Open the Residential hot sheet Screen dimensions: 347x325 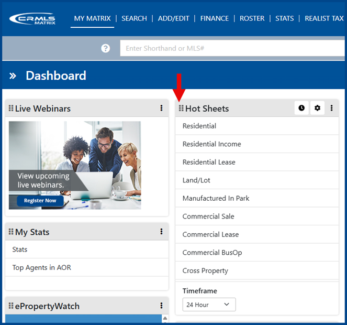click(257, 126)
